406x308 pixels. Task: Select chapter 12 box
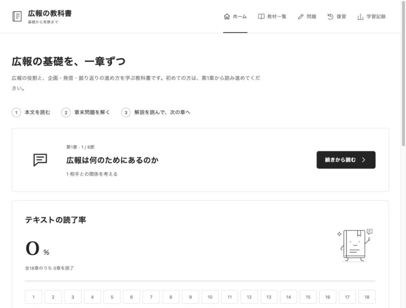249,297
